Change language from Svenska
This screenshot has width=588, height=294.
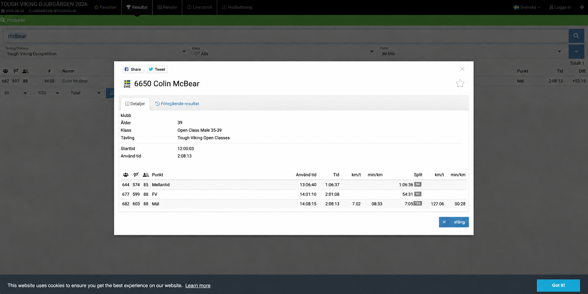(x=527, y=7)
